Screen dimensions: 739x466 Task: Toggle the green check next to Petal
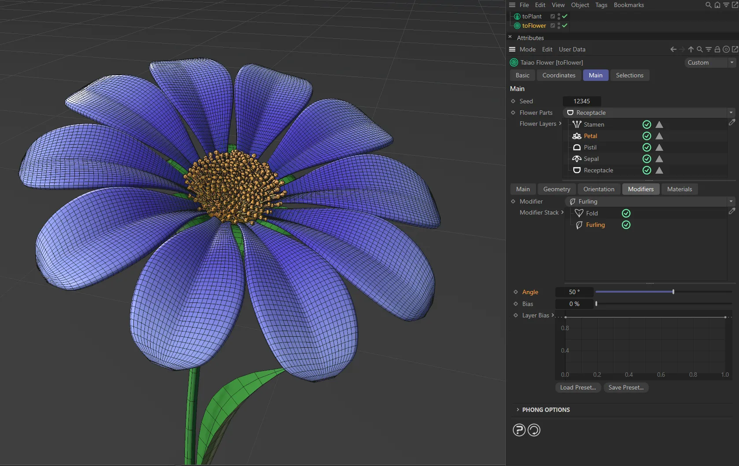(x=647, y=136)
